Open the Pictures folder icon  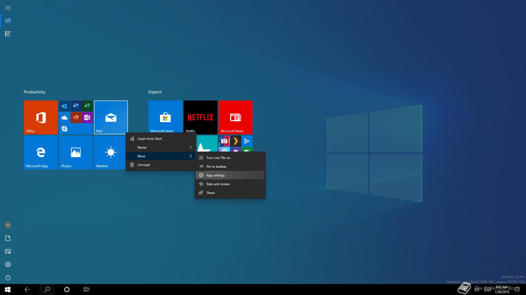point(8,251)
